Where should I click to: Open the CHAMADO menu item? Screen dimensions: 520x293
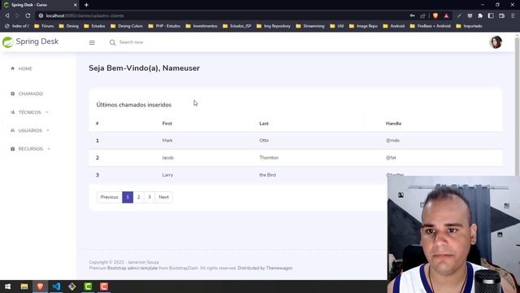31,94
